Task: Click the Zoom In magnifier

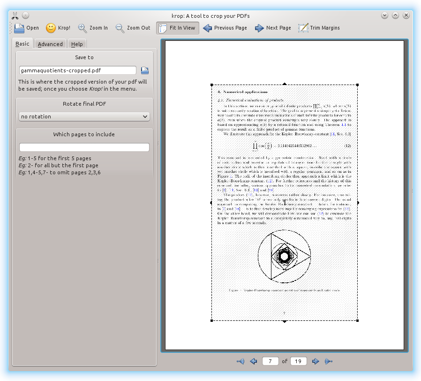Action: [93, 28]
